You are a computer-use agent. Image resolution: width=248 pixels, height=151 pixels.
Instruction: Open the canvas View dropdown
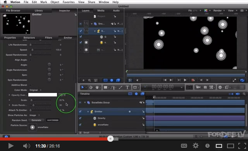click(232, 10)
